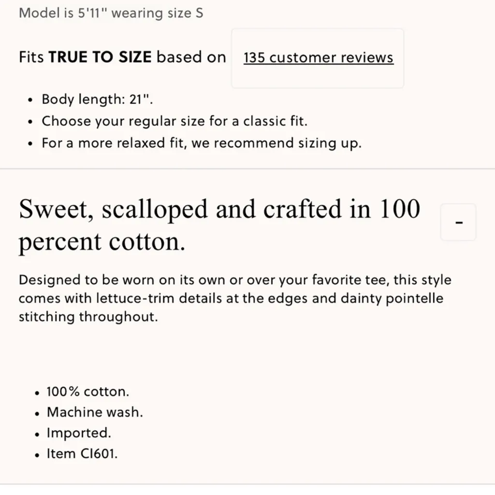Select the 135 customer reviews link

point(318,58)
